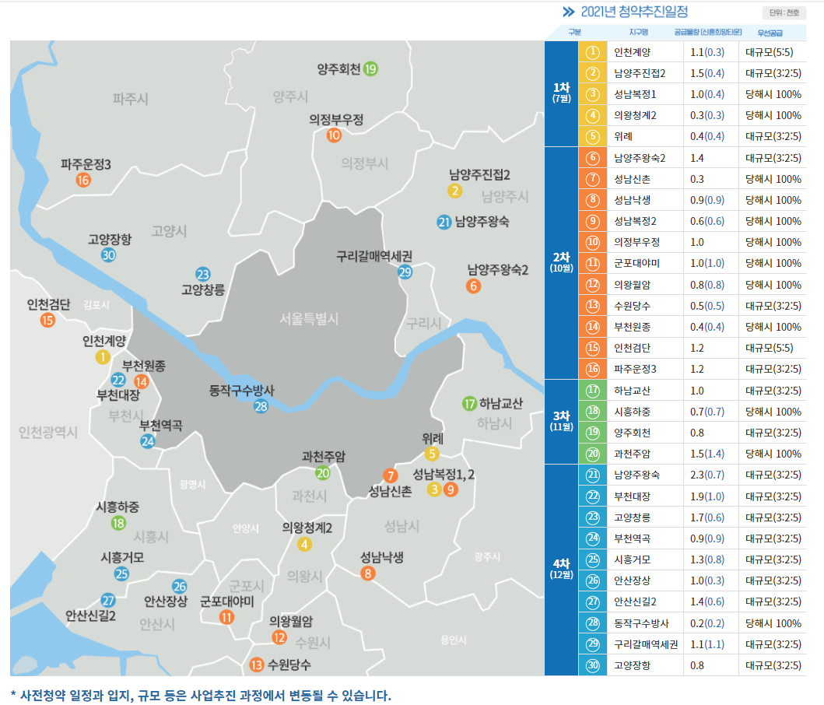Select map marker 26 above 안산장상
824x705 pixels.
tap(179, 586)
